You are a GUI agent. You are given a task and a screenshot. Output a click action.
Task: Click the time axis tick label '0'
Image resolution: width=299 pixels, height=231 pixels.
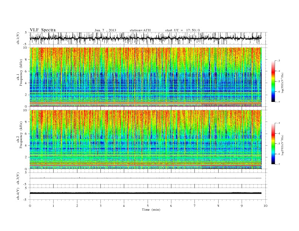coord(30,206)
